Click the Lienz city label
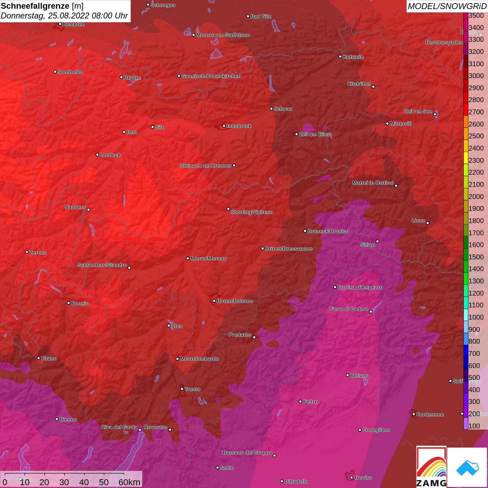 tap(418, 220)
